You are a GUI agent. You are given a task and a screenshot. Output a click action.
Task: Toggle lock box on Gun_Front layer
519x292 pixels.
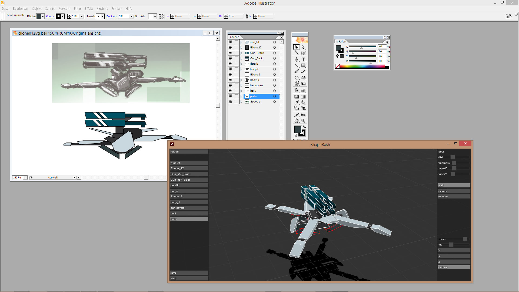tap(236, 53)
